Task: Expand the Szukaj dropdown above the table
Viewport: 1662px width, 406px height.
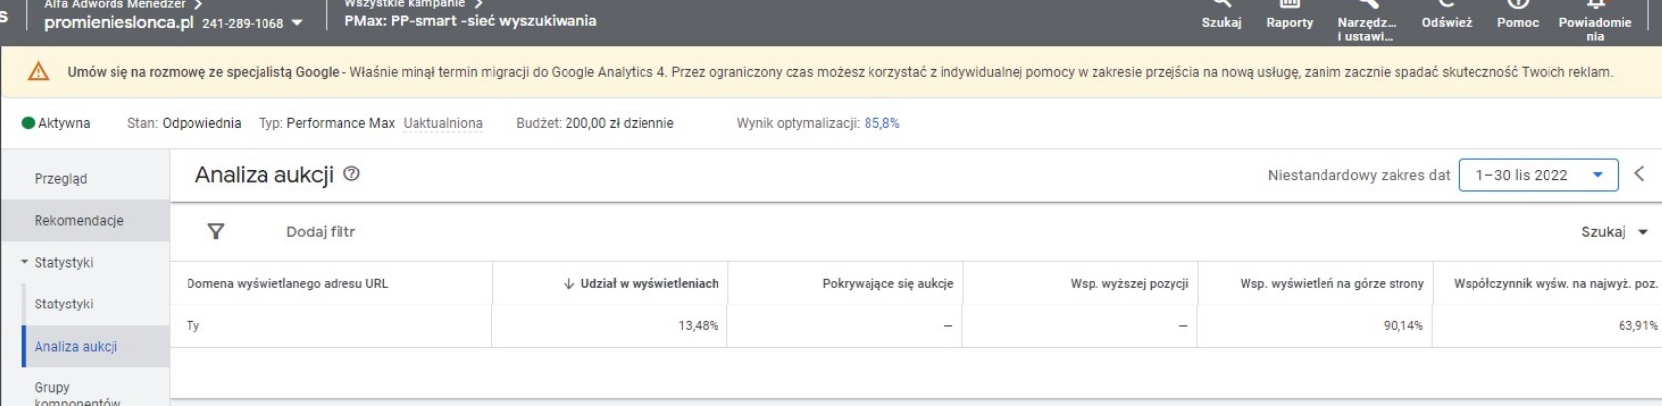Action: [1614, 232]
